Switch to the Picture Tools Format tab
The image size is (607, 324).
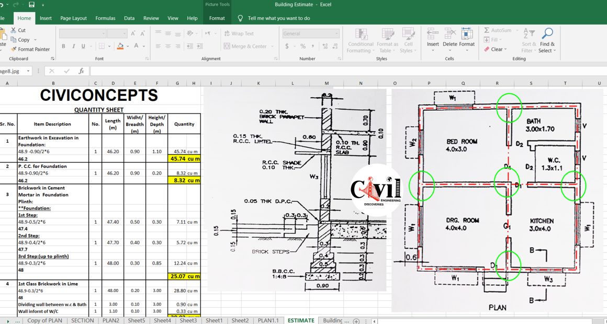(x=217, y=18)
